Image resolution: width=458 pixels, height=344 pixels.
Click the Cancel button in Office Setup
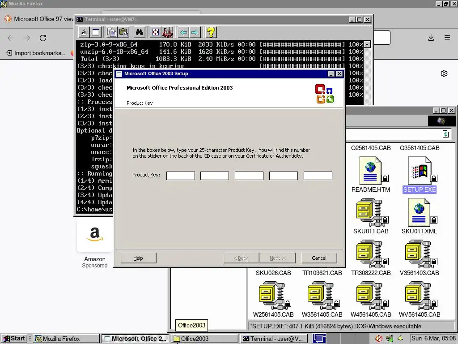coord(319,258)
